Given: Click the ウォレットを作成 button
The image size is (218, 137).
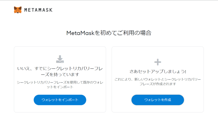Looking at the screenshot, I should (x=158, y=100).
